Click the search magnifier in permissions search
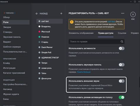Viewport: 140px width, 106px height. pyautogui.click(x=122, y=42)
